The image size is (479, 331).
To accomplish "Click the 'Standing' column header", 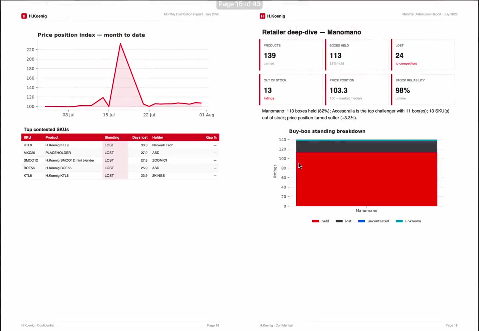I will [112, 137].
